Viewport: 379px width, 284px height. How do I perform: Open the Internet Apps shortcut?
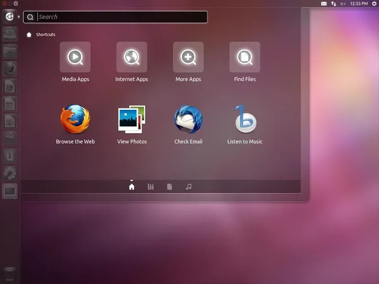click(132, 57)
